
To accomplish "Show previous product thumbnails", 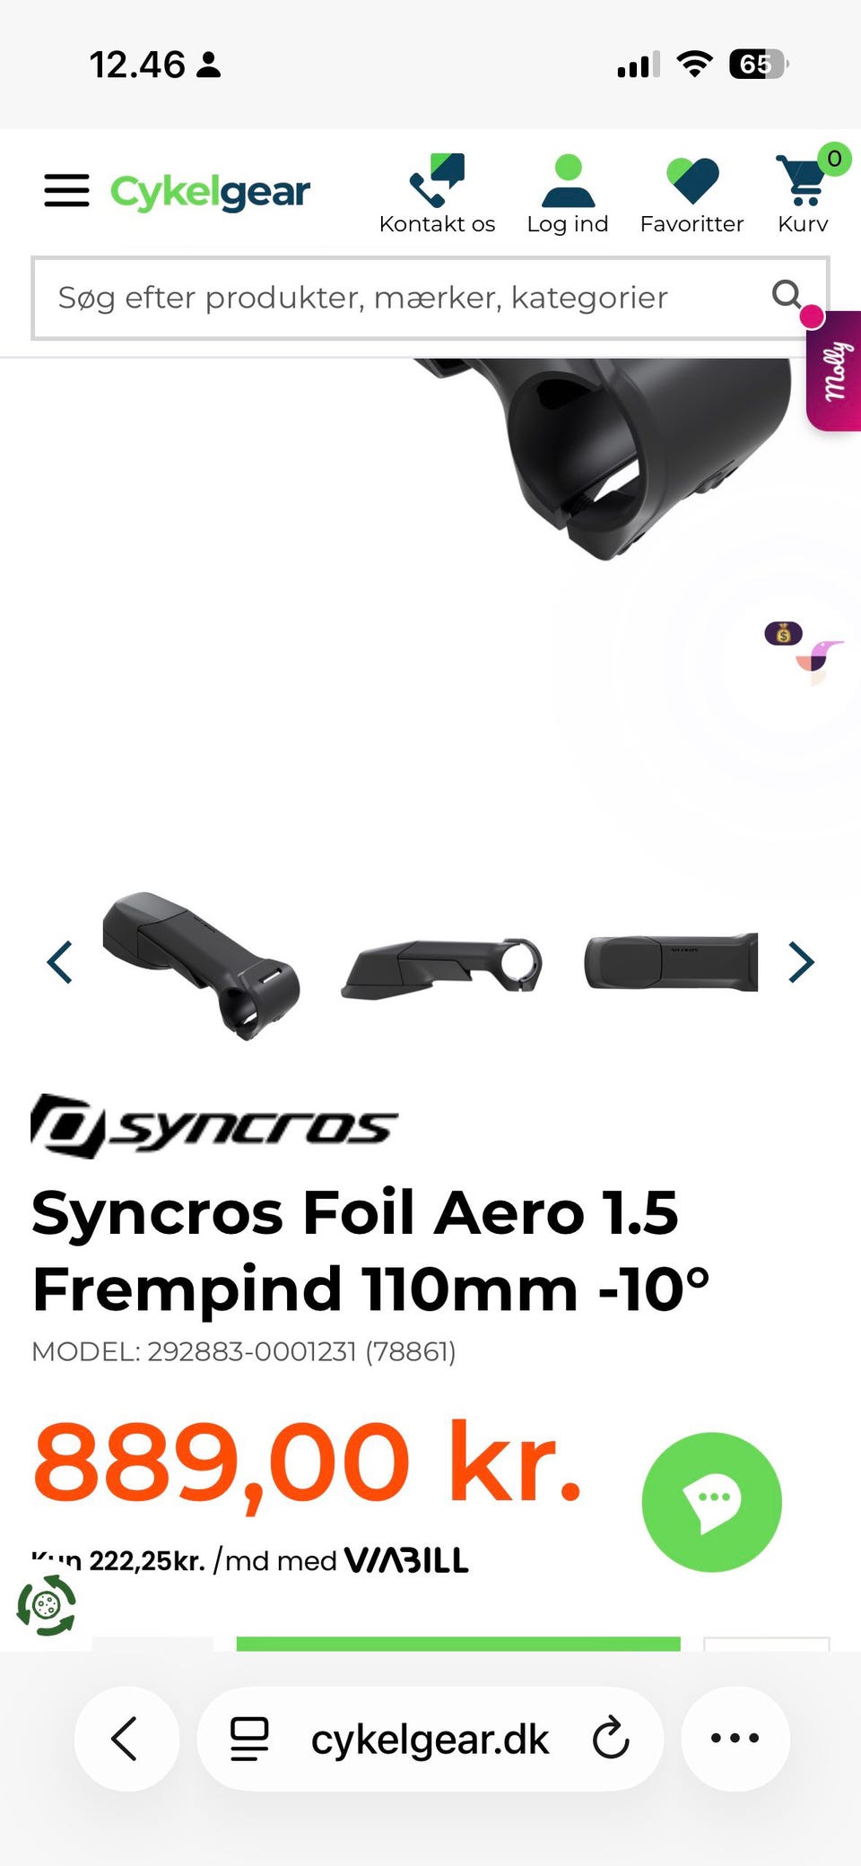I will click(x=59, y=962).
